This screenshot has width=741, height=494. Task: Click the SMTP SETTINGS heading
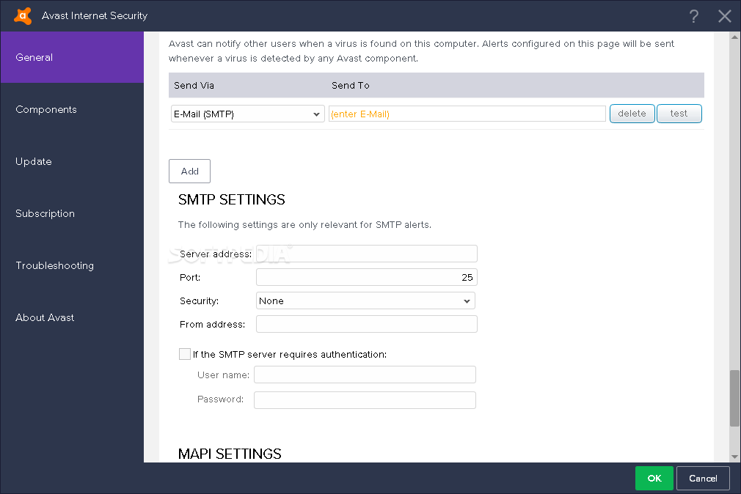pos(232,200)
